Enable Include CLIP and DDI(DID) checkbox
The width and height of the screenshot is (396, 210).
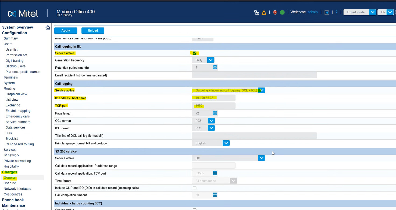point(195,188)
